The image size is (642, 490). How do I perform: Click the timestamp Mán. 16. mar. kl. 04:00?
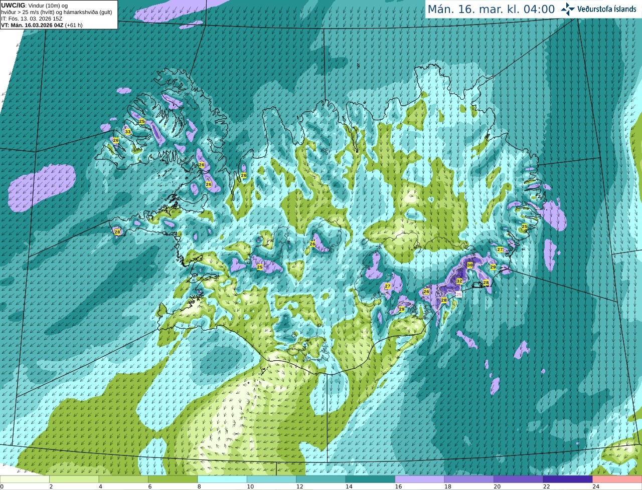tap(491, 9)
